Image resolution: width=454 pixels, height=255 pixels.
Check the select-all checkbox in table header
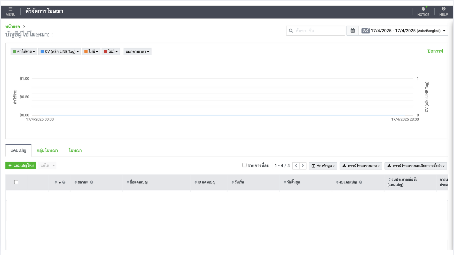point(16,182)
